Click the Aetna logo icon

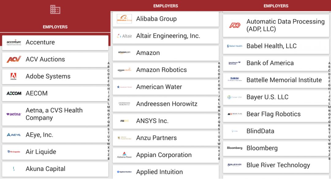14,114
